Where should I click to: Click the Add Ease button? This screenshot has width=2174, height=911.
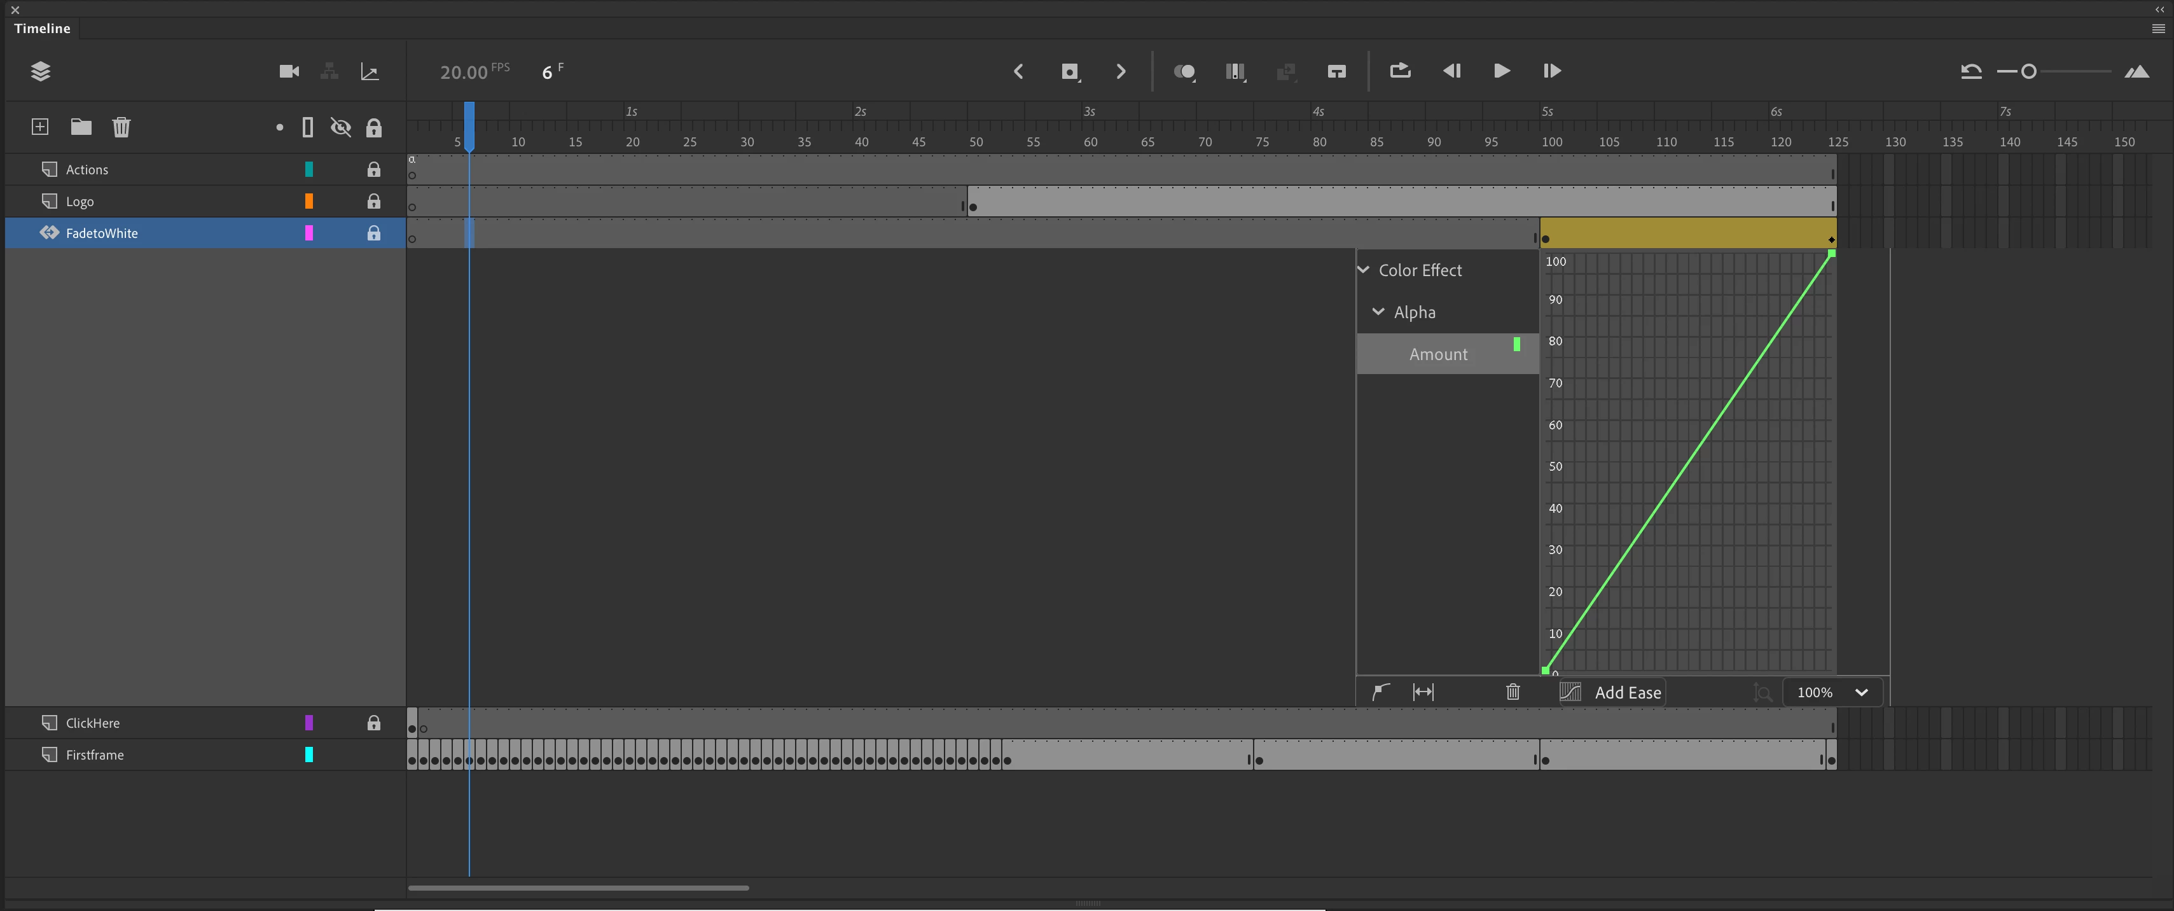click(1626, 692)
